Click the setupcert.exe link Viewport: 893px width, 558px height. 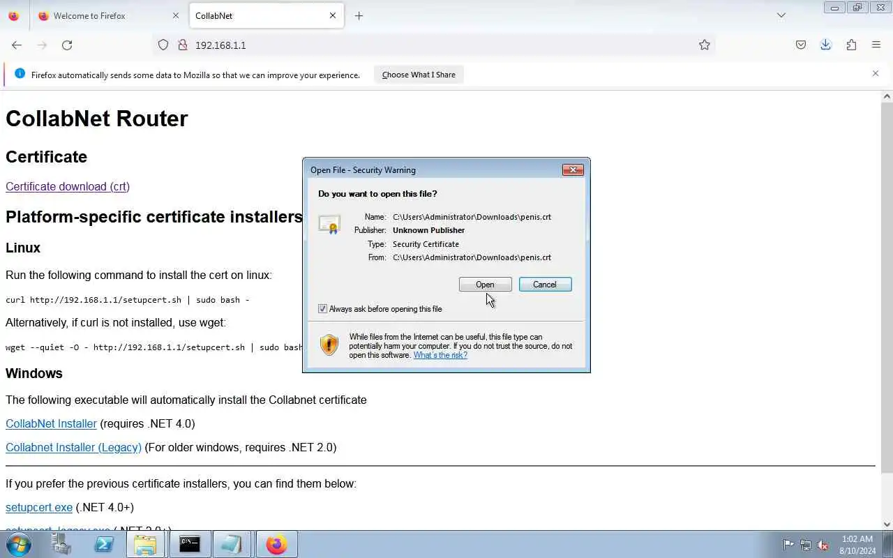point(39,507)
